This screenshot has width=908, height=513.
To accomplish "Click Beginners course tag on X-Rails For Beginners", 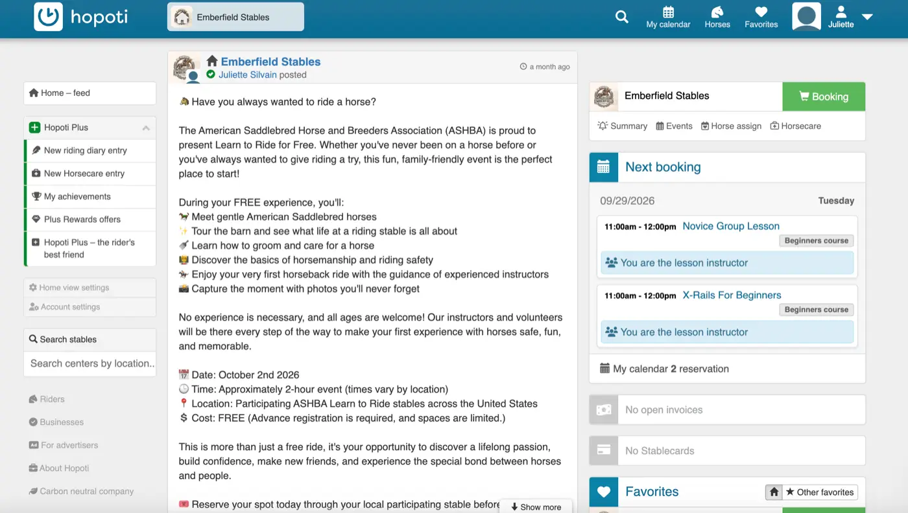I will [817, 310].
